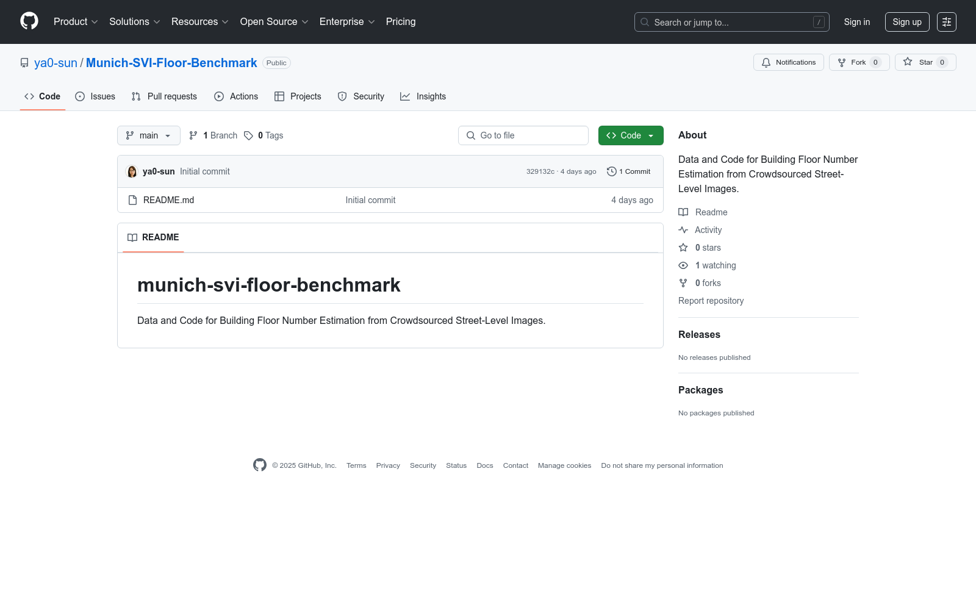View the 1 watching link

[x=708, y=265]
